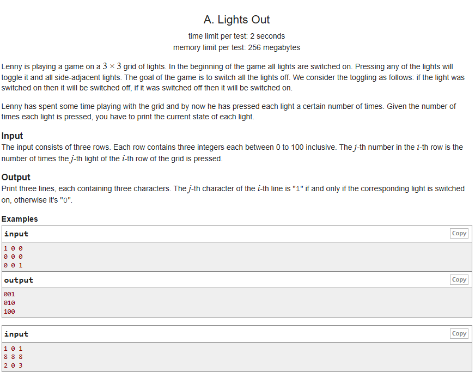The image size is (475, 372).
Task: Click the '2 0 3' line in second input
Action: [13, 365]
